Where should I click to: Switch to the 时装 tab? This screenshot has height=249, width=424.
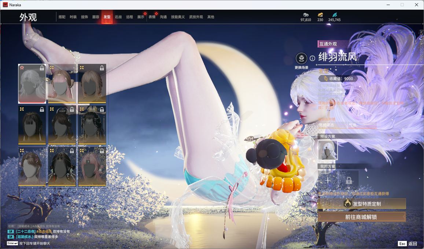pos(73,17)
